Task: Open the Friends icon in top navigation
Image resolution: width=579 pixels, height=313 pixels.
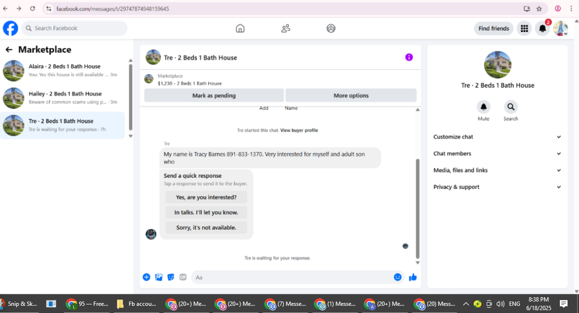Action: 286,28
